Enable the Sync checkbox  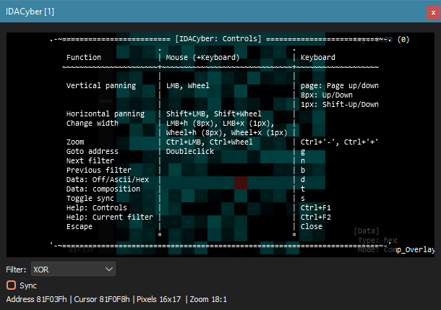12,285
